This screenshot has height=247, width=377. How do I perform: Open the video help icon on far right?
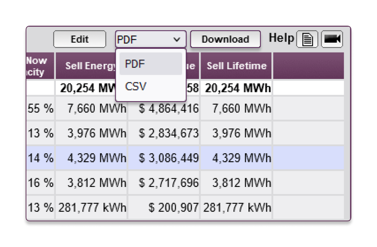click(x=332, y=39)
